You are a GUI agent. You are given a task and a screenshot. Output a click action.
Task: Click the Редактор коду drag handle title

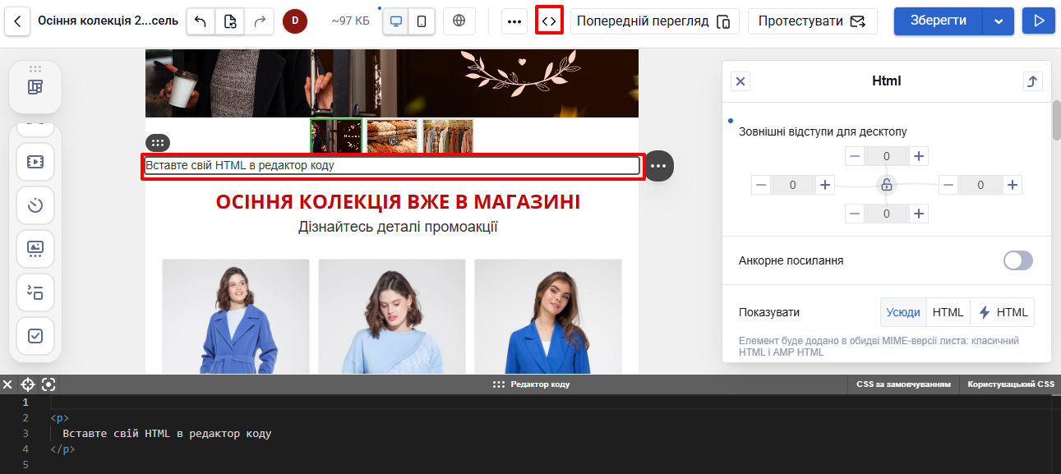coord(531,384)
